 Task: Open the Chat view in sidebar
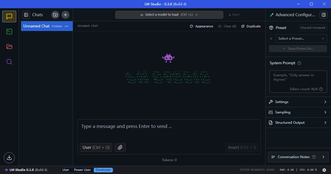click(x=9, y=16)
